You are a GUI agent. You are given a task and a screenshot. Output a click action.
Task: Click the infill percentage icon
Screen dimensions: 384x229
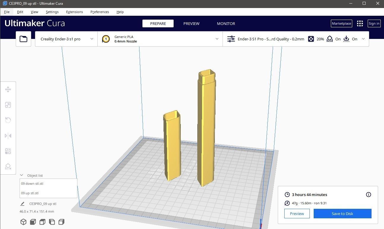pos(311,39)
